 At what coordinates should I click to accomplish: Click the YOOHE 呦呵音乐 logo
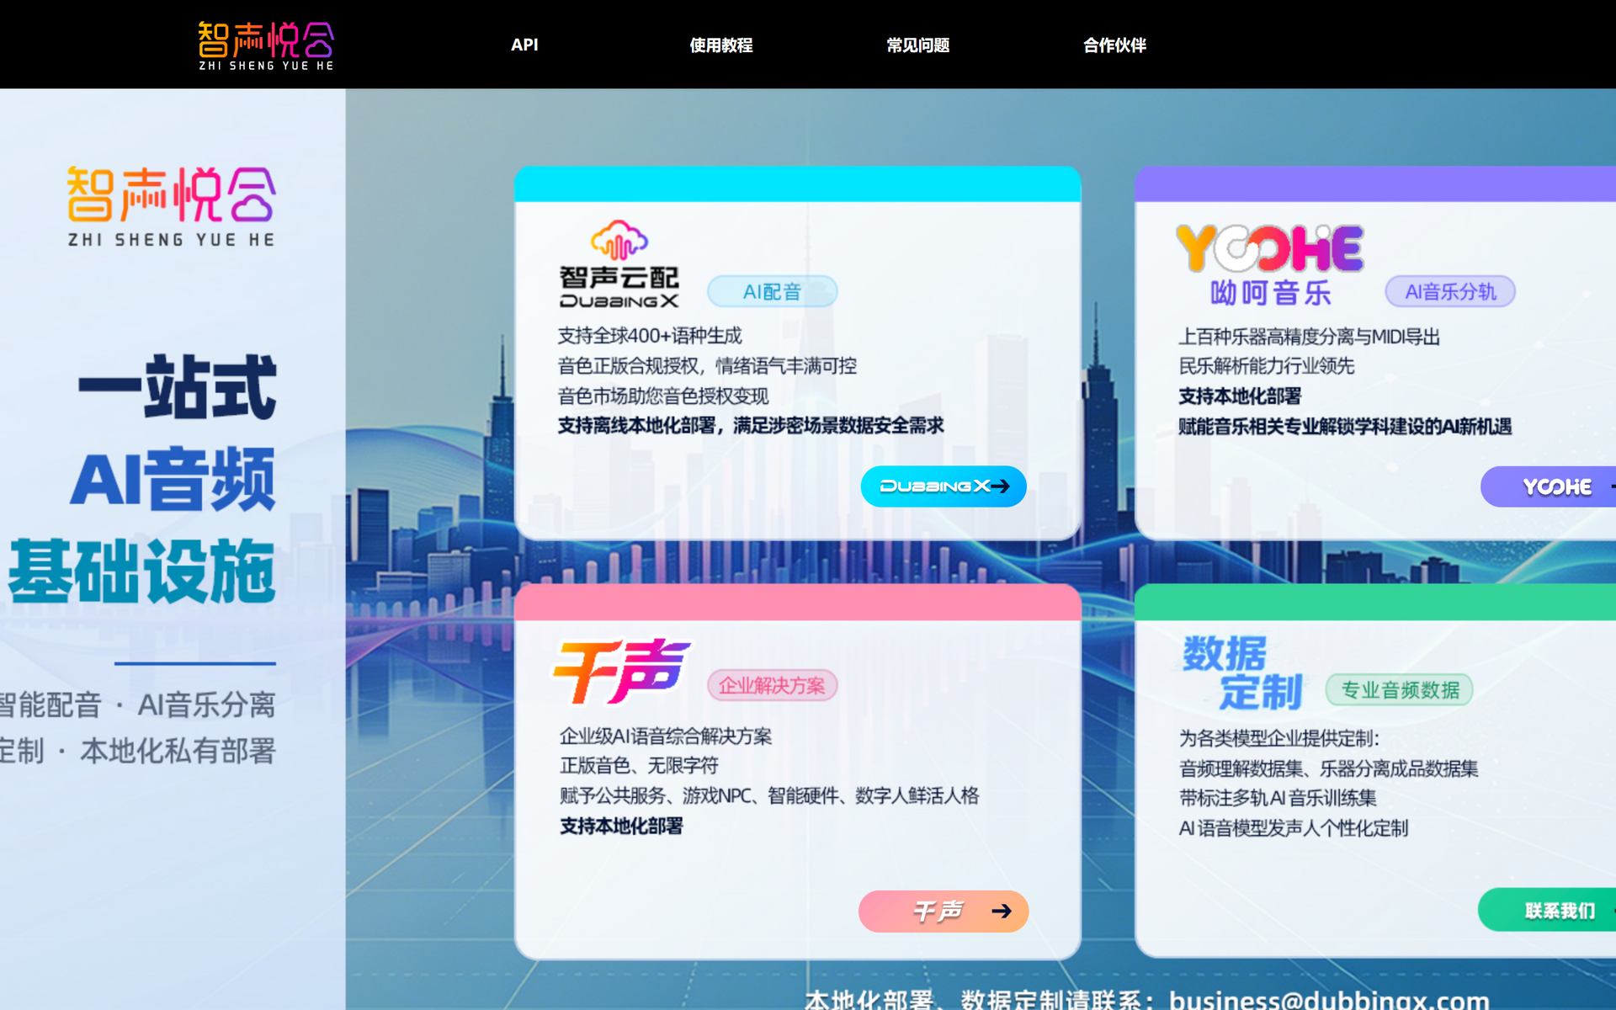pos(1269,264)
